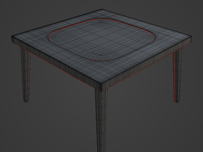Click the orange origin point on front leg
Viewport: 203px width, 152px height.
coord(101,101)
